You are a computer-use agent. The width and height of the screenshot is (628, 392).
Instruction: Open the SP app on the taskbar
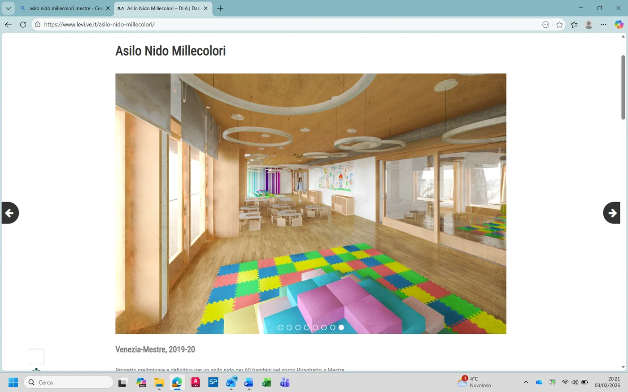pos(213,382)
